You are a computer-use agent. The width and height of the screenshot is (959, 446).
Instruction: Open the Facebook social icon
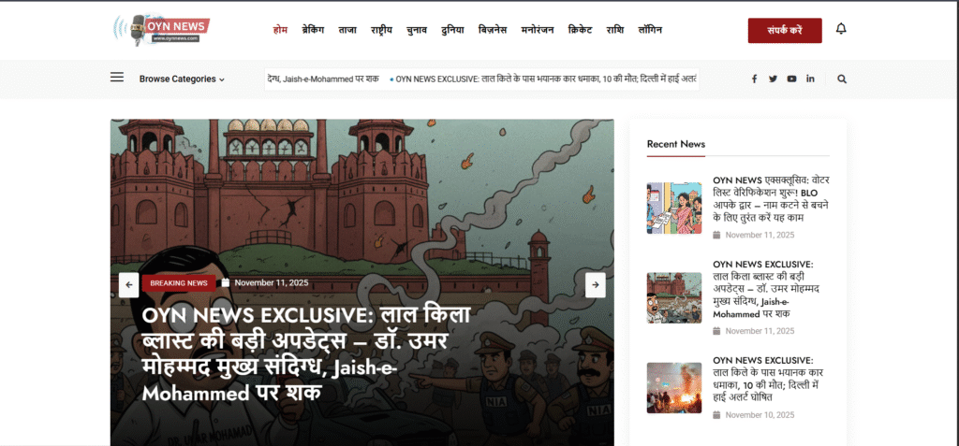click(754, 79)
